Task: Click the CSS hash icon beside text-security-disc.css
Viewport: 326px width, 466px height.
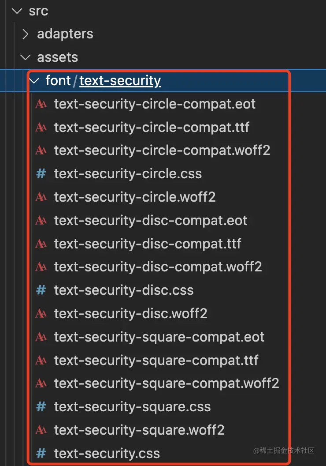Action: tap(41, 290)
